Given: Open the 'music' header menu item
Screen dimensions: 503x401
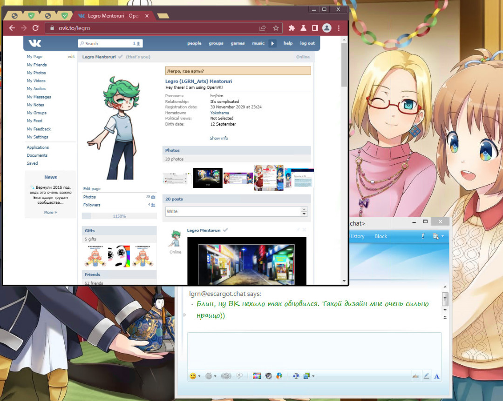Looking at the screenshot, I should click(x=258, y=43).
